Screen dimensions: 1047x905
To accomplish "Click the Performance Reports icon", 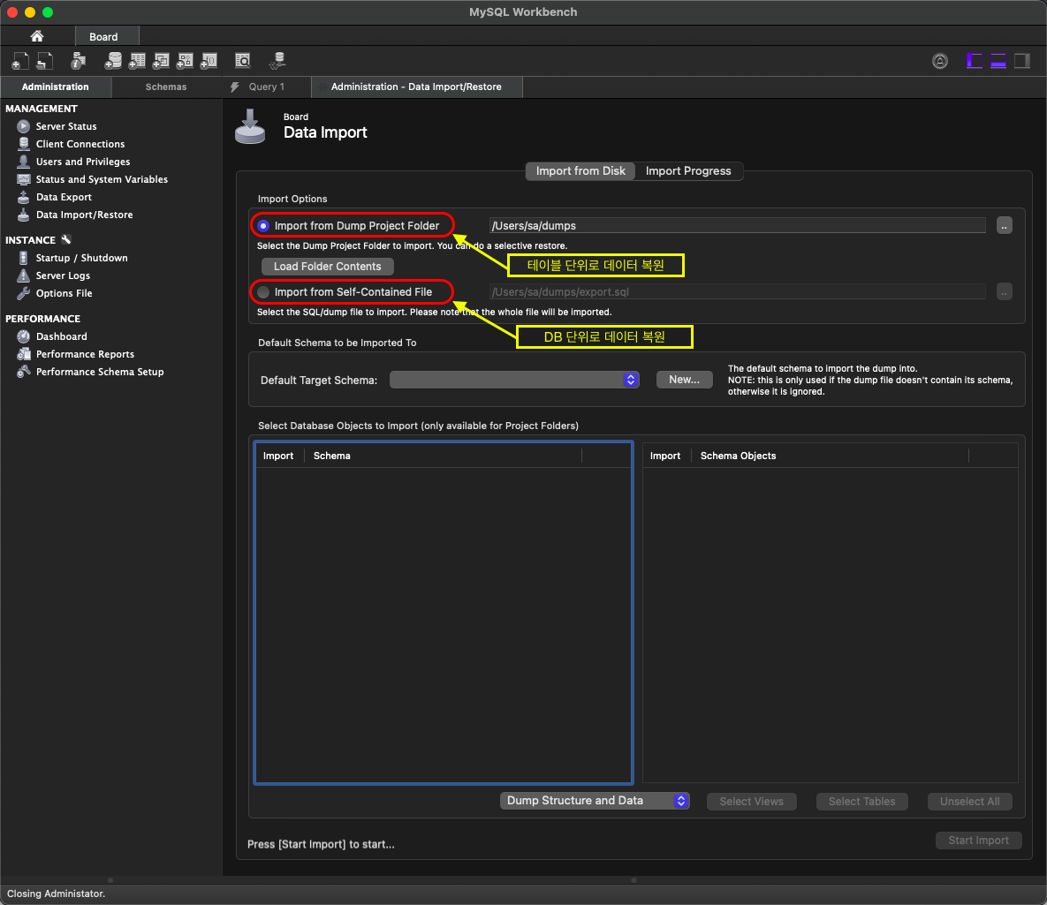I will click(23, 354).
